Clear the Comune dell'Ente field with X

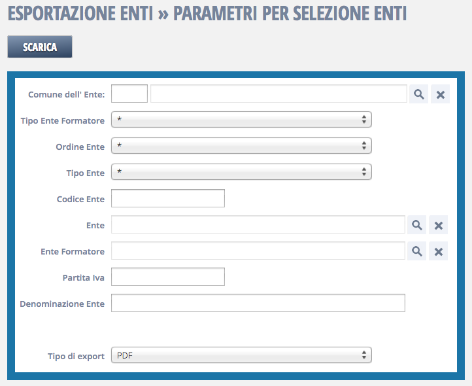pos(441,94)
